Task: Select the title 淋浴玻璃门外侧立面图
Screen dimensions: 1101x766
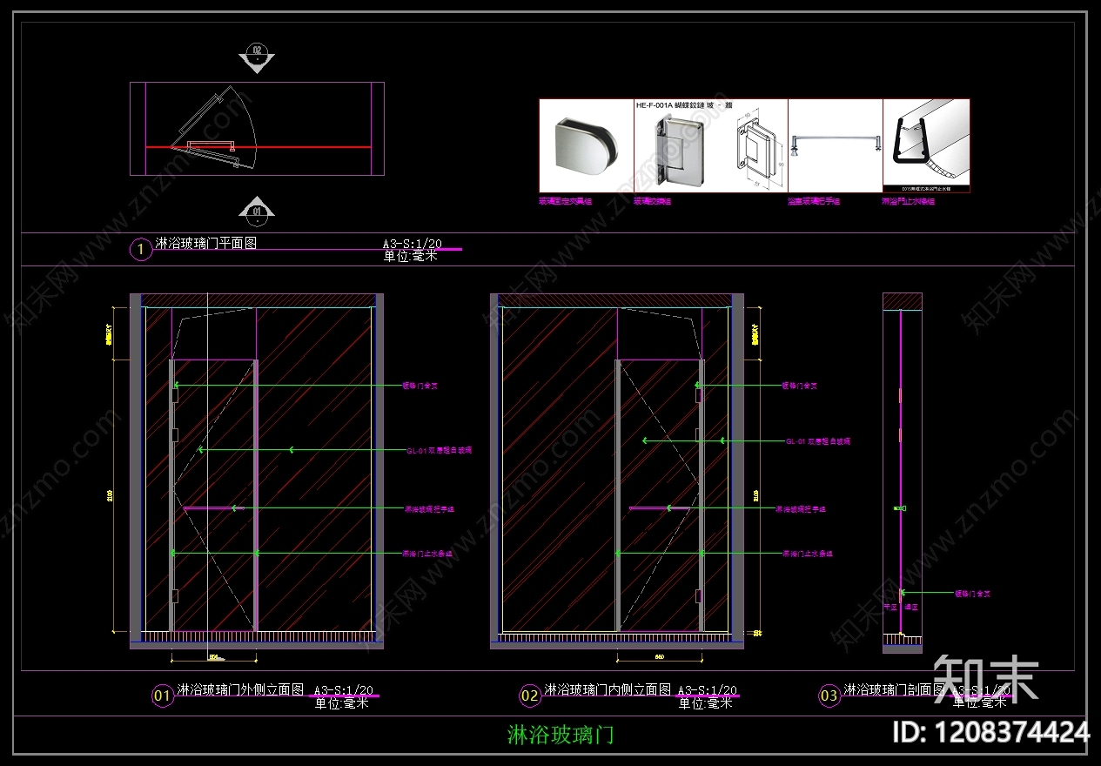Action: coord(240,689)
